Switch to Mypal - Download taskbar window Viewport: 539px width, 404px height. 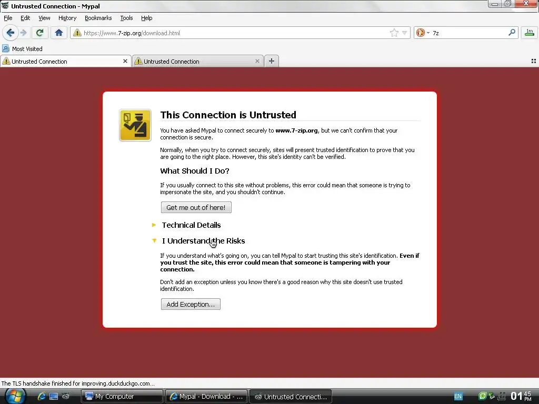(206, 397)
